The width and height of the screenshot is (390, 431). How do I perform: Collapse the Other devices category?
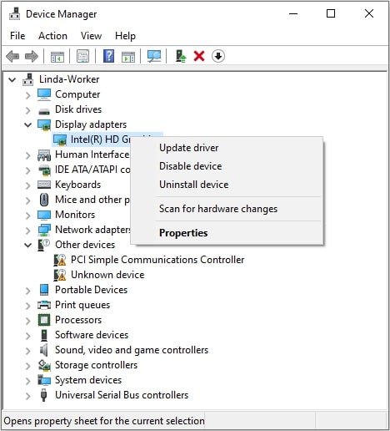point(28,245)
